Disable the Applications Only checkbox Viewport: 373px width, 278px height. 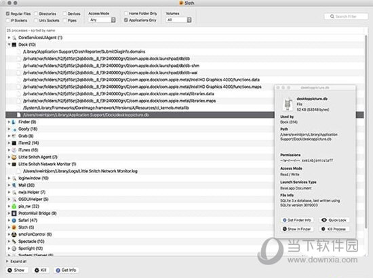click(x=126, y=20)
